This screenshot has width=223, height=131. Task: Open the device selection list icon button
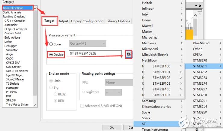129,54
